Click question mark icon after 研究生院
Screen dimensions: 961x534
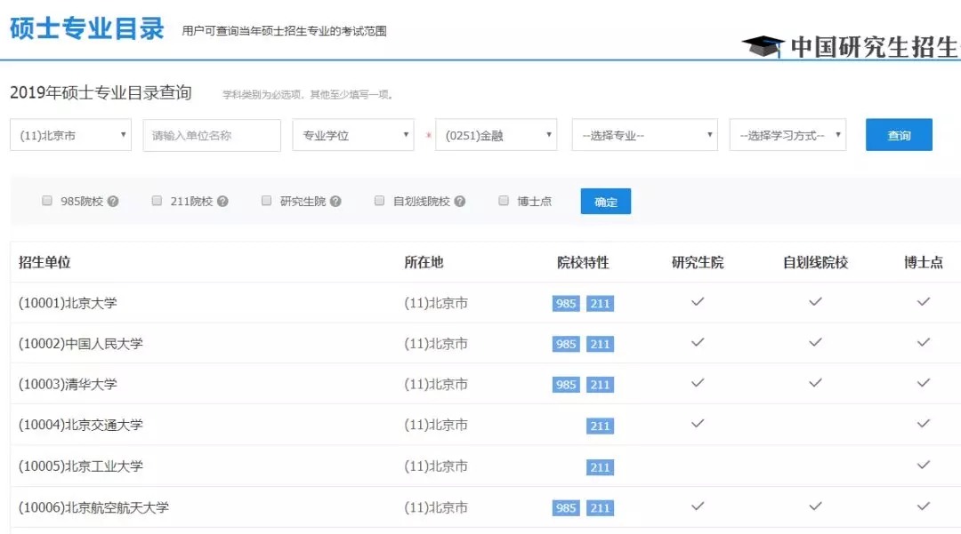tap(335, 202)
